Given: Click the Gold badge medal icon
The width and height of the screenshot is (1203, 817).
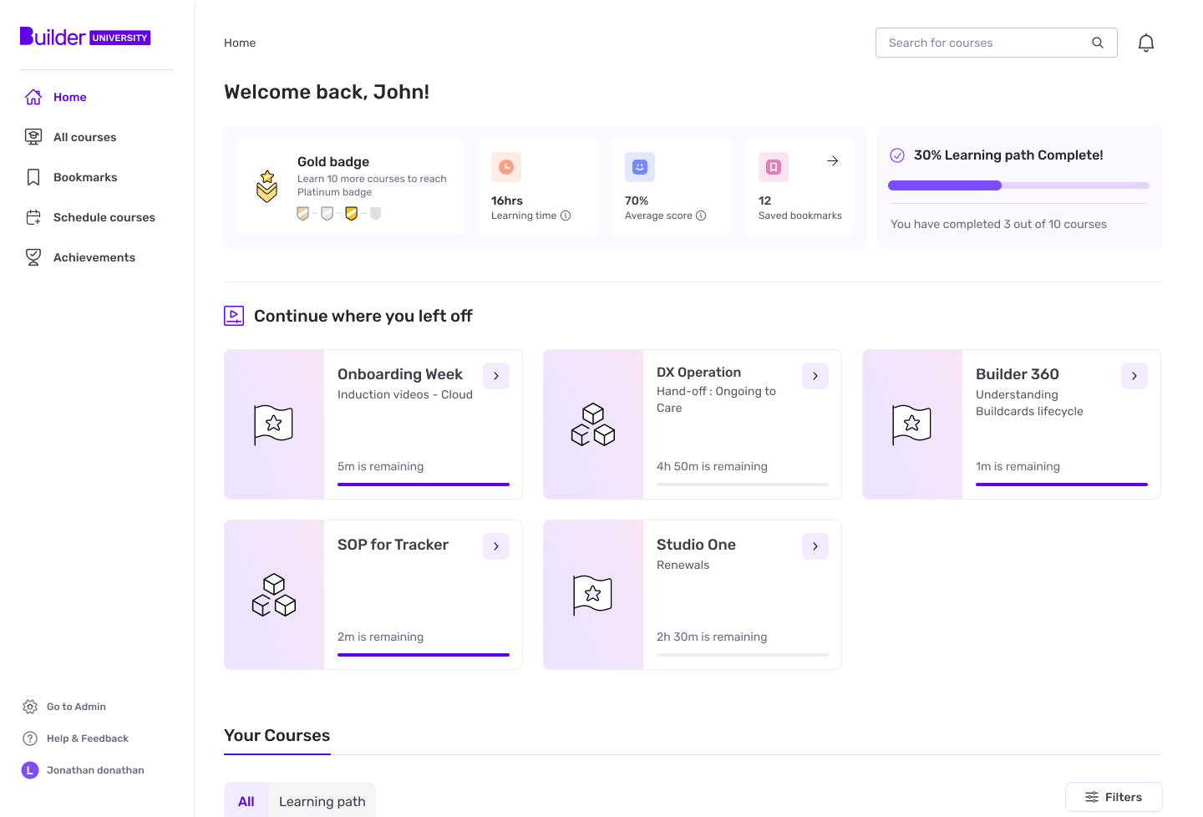Looking at the screenshot, I should (x=267, y=187).
